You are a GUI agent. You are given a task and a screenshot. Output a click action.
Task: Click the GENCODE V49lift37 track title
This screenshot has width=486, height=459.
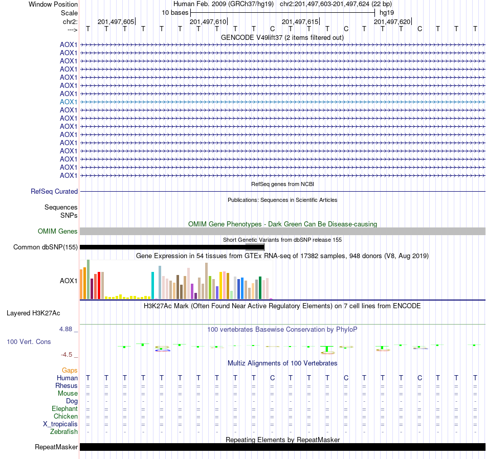click(282, 37)
